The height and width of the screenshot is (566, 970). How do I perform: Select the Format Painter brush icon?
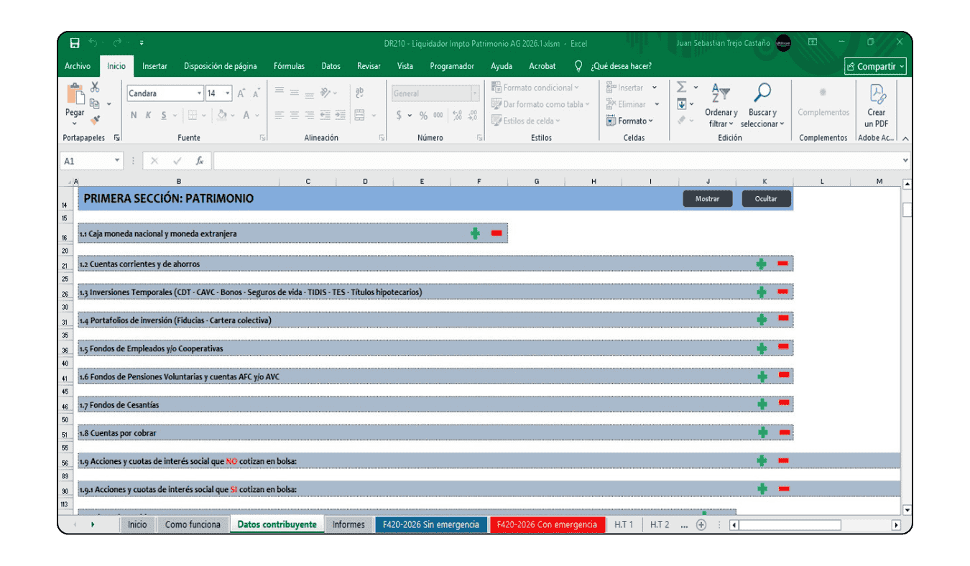pyautogui.click(x=95, y=120)
